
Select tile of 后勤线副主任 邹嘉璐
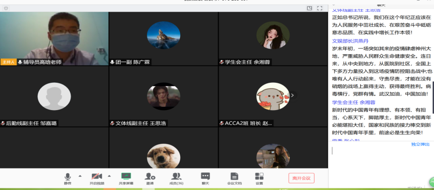coord(54,96)
